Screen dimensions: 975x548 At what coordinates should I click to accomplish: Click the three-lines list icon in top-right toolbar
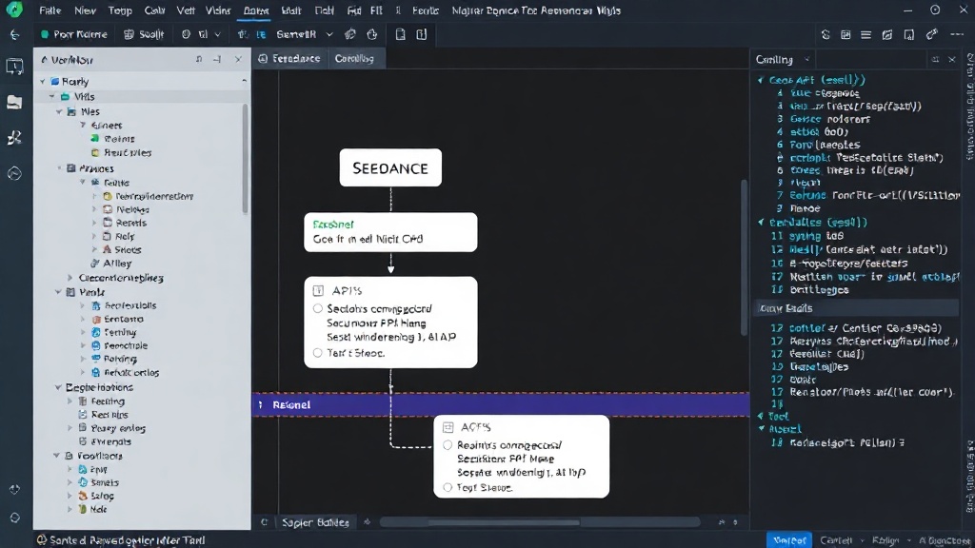(x=866, y=35)
